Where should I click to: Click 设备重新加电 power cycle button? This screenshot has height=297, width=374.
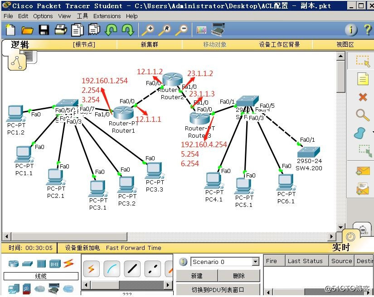(83, 248)
